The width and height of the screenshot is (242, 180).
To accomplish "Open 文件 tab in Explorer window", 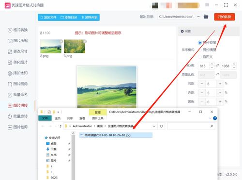I will click(45, 118).
